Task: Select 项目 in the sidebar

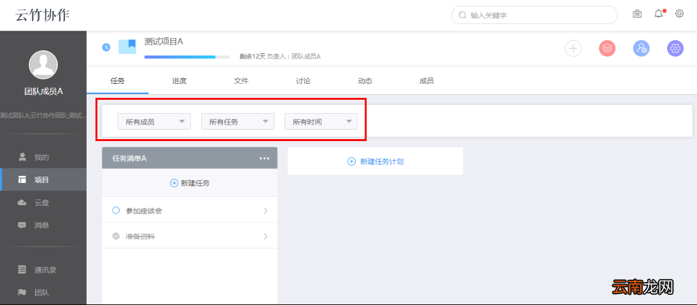Action: (x=43, y=180)
